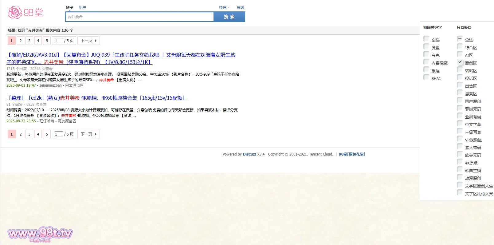Toggle the 全选 checkbox under 只看板块

460,39
